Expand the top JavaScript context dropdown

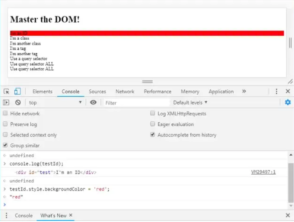click(x=55, y=103)
